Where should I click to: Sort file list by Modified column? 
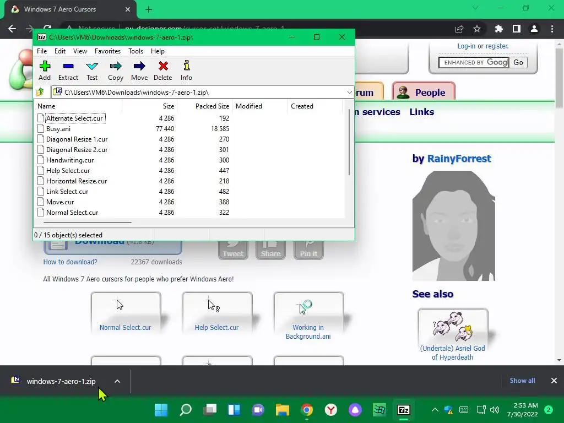pos(260,106)
